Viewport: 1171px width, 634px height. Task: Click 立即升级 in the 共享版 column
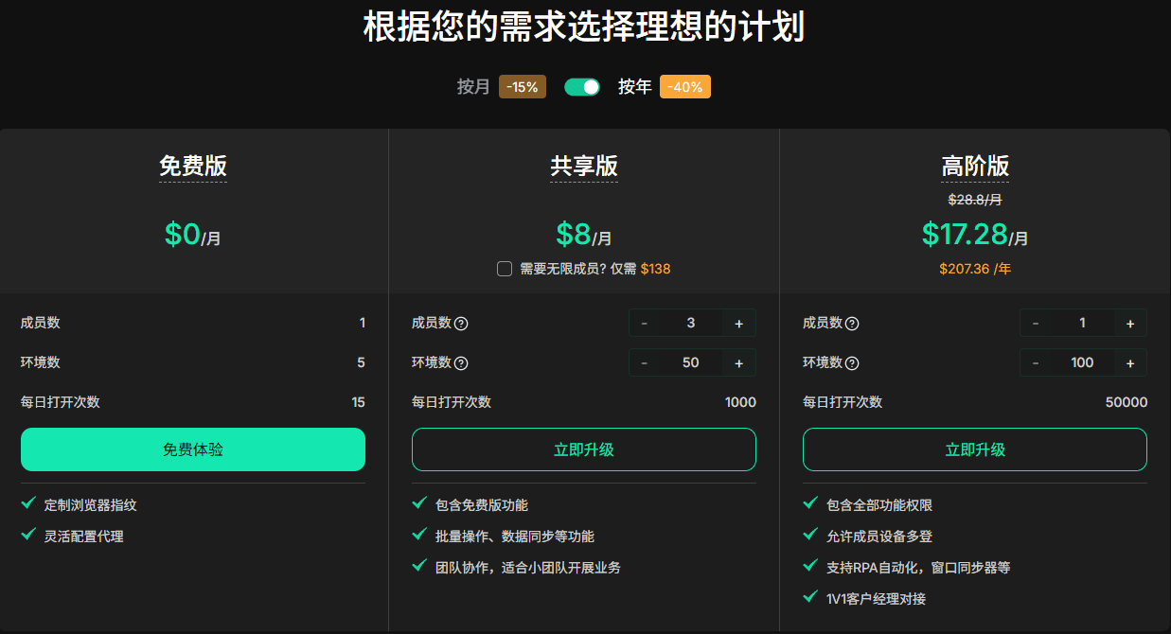[584, 449]
